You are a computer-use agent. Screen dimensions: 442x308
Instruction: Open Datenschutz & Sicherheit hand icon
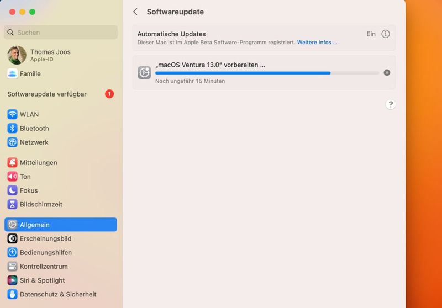tap(12, 294)
